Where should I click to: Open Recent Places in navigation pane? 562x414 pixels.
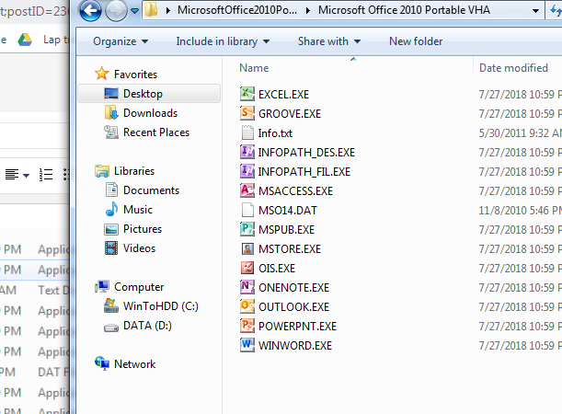[156, 132]
